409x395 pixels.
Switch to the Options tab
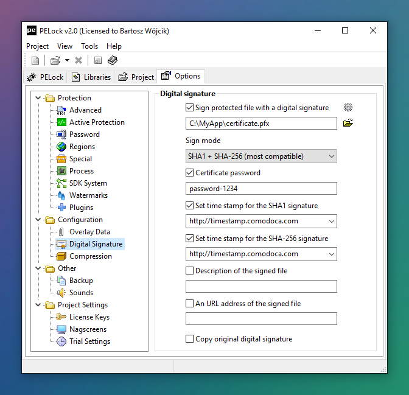[181, 76]
